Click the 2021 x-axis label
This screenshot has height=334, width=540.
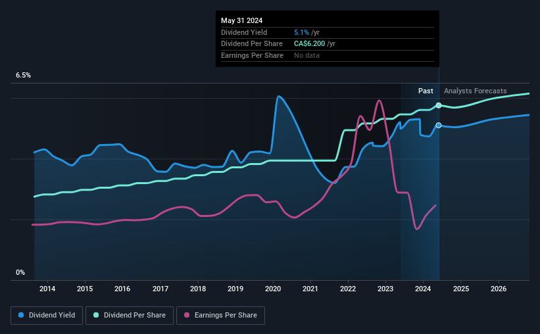click(x=310, y=289)
